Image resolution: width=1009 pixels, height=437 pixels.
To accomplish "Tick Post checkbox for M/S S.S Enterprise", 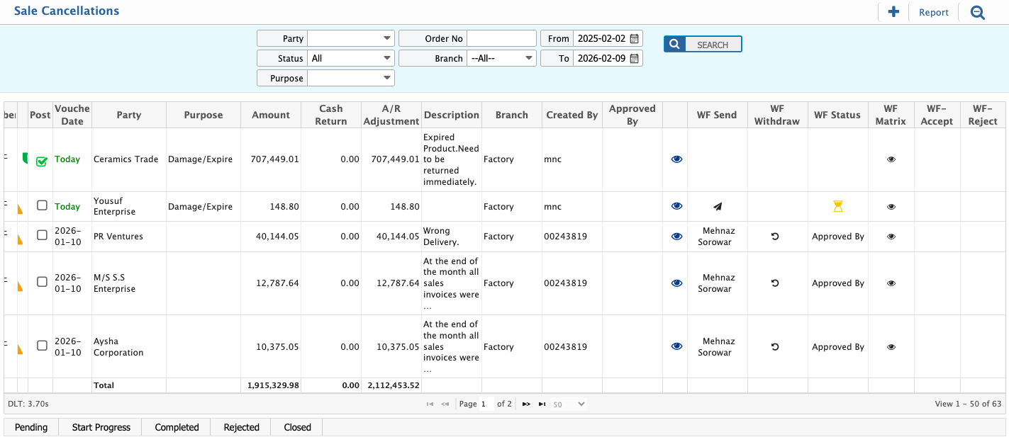I will click(42, 282).
